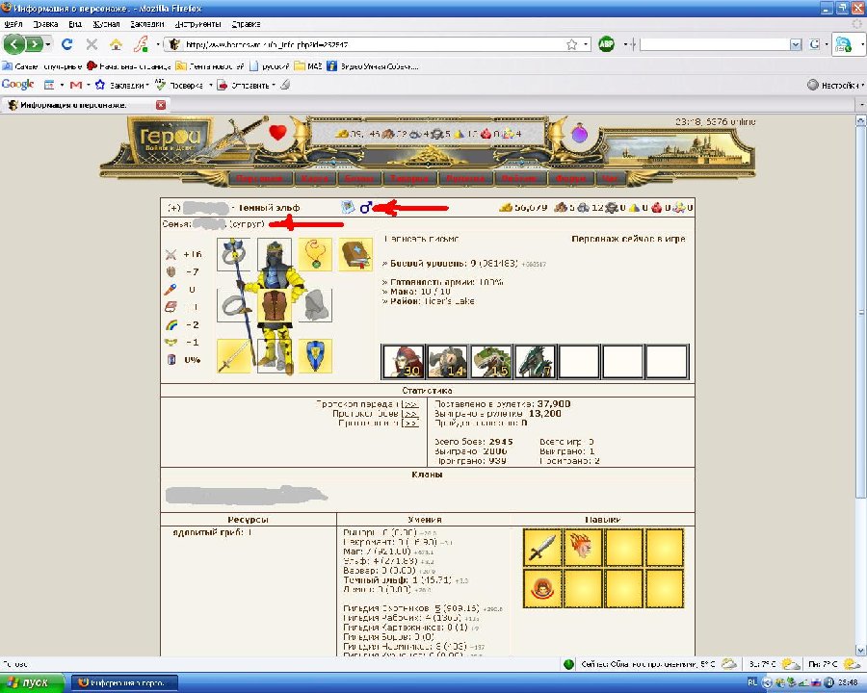Open the Журнал menu
This screenshot has width=867, height=693.
[106, 24]
